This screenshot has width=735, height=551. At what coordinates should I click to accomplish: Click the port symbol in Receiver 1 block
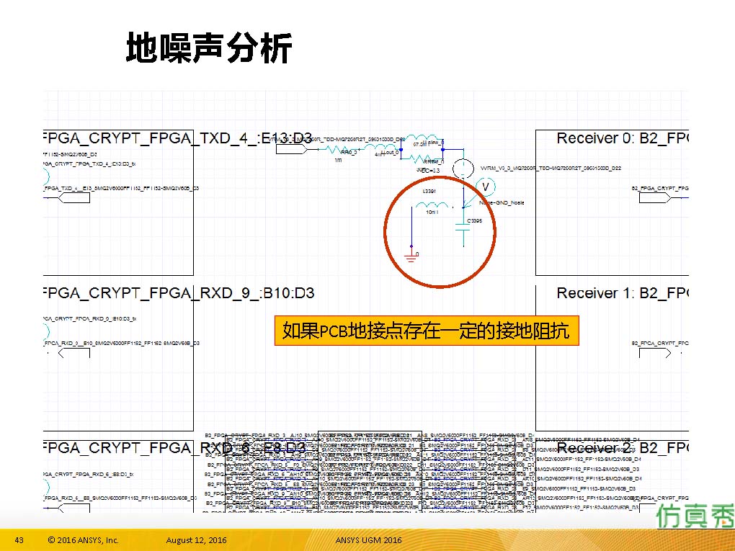655,352
